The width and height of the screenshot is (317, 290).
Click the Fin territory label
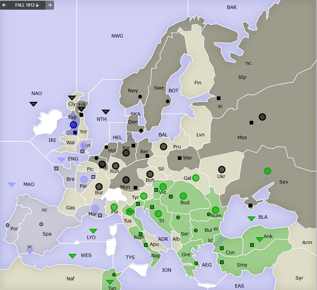198,83
